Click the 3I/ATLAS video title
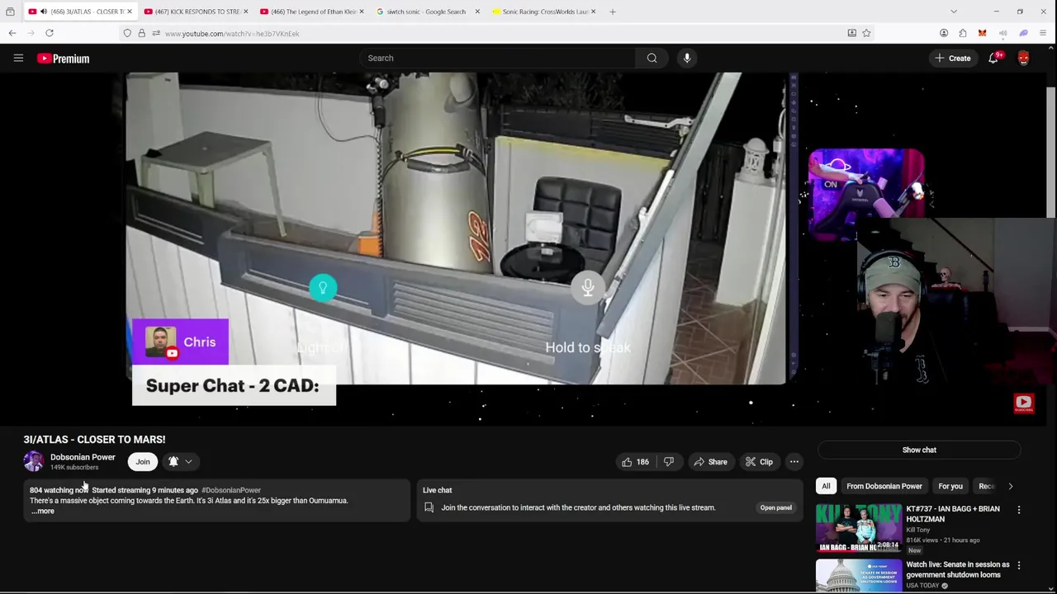Image resolution: width=1057 pixels, height=594 pixels. click(x=94, y=440)
